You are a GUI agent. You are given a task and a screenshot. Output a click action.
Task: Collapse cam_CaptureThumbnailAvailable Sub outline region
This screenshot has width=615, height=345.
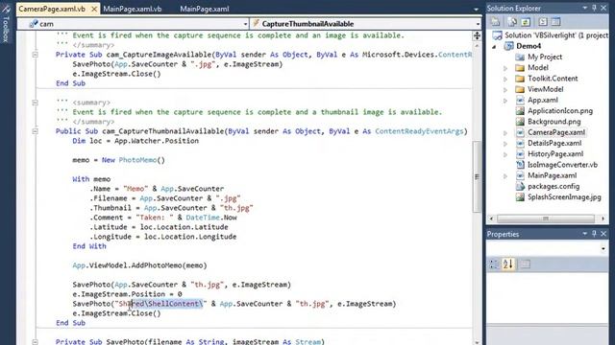35,131
